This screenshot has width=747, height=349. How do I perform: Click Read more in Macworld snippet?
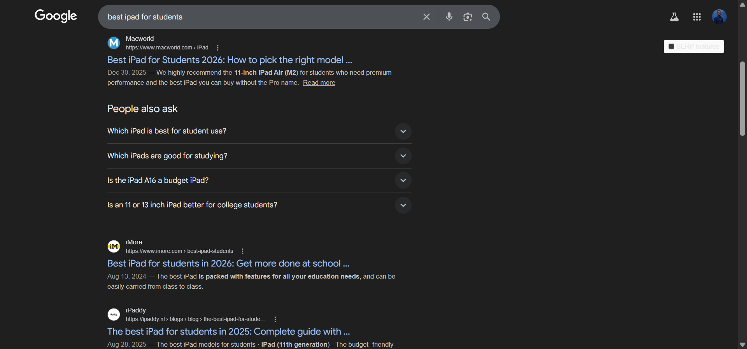(x=319, y=82)
